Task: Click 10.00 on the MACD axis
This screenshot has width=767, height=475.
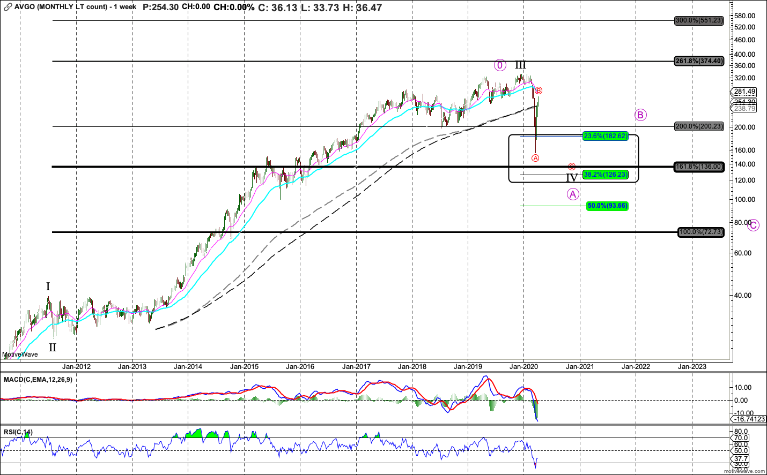Action: [743, 387]
